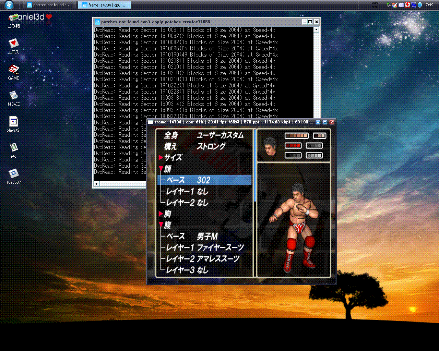Select the 顔 ベース 302 row

tap(204, 180)
